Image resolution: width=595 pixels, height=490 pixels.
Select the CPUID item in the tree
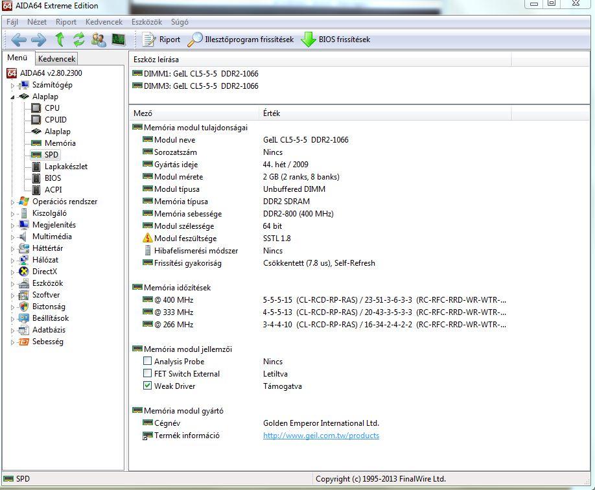coord(55,119)
